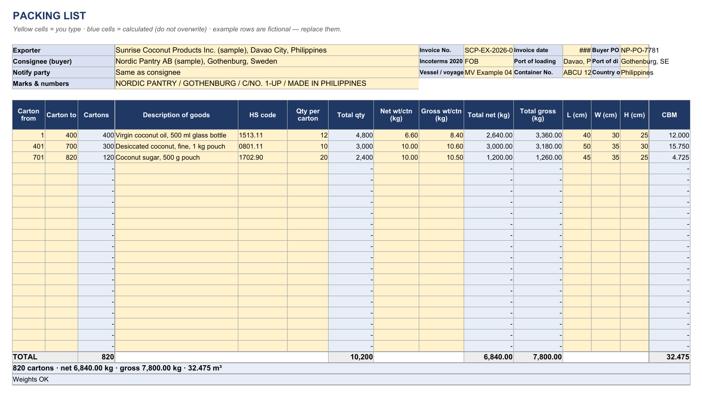Select the TOTAL row cartons cell 820
This screenshot has width=702, height=397.
(96, 357)
